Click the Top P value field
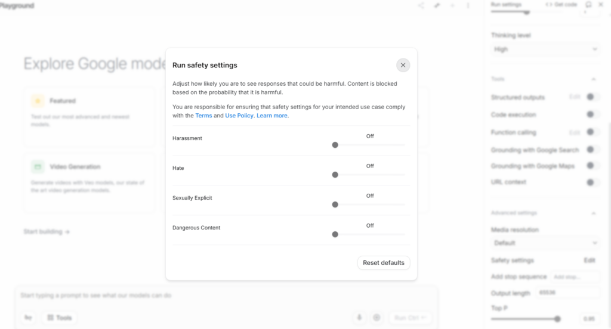The height and width of the screenshot is (329, 611). (590, 318)
